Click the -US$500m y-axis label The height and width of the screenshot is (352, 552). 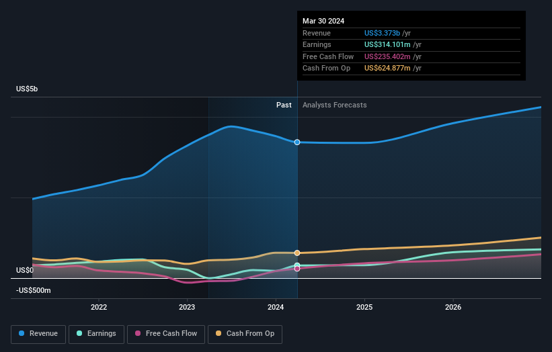click(x=34, y=290)
